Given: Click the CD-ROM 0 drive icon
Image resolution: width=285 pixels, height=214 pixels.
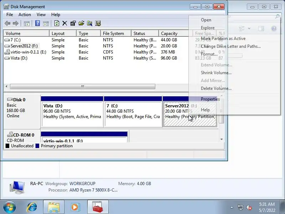Looking at the screenshot, I should point(10,134).
